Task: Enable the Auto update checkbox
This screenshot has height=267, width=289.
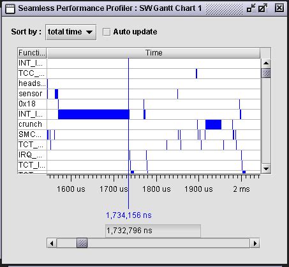Action: click(107, 32)
